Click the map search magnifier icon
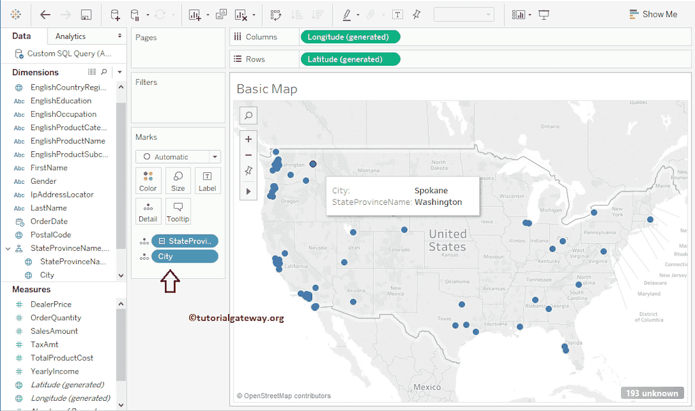 pos(248,116)
